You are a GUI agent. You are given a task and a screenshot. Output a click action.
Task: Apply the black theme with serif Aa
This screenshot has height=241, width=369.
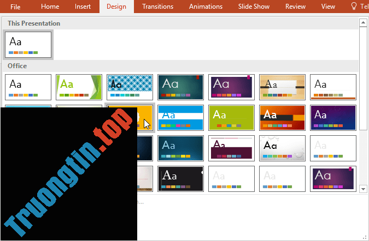click(x=180, y=179)
